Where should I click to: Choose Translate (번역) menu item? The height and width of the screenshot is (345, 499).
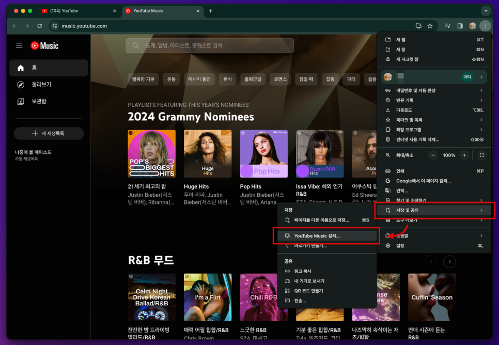pos(434,191)
